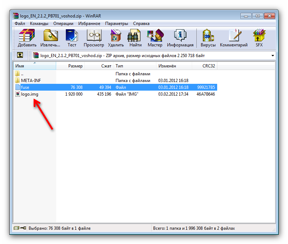Viewport: 288px width, 244px height.
Task: Open the Справка menu
Action: pyautogui.click(x=141, y=24)
